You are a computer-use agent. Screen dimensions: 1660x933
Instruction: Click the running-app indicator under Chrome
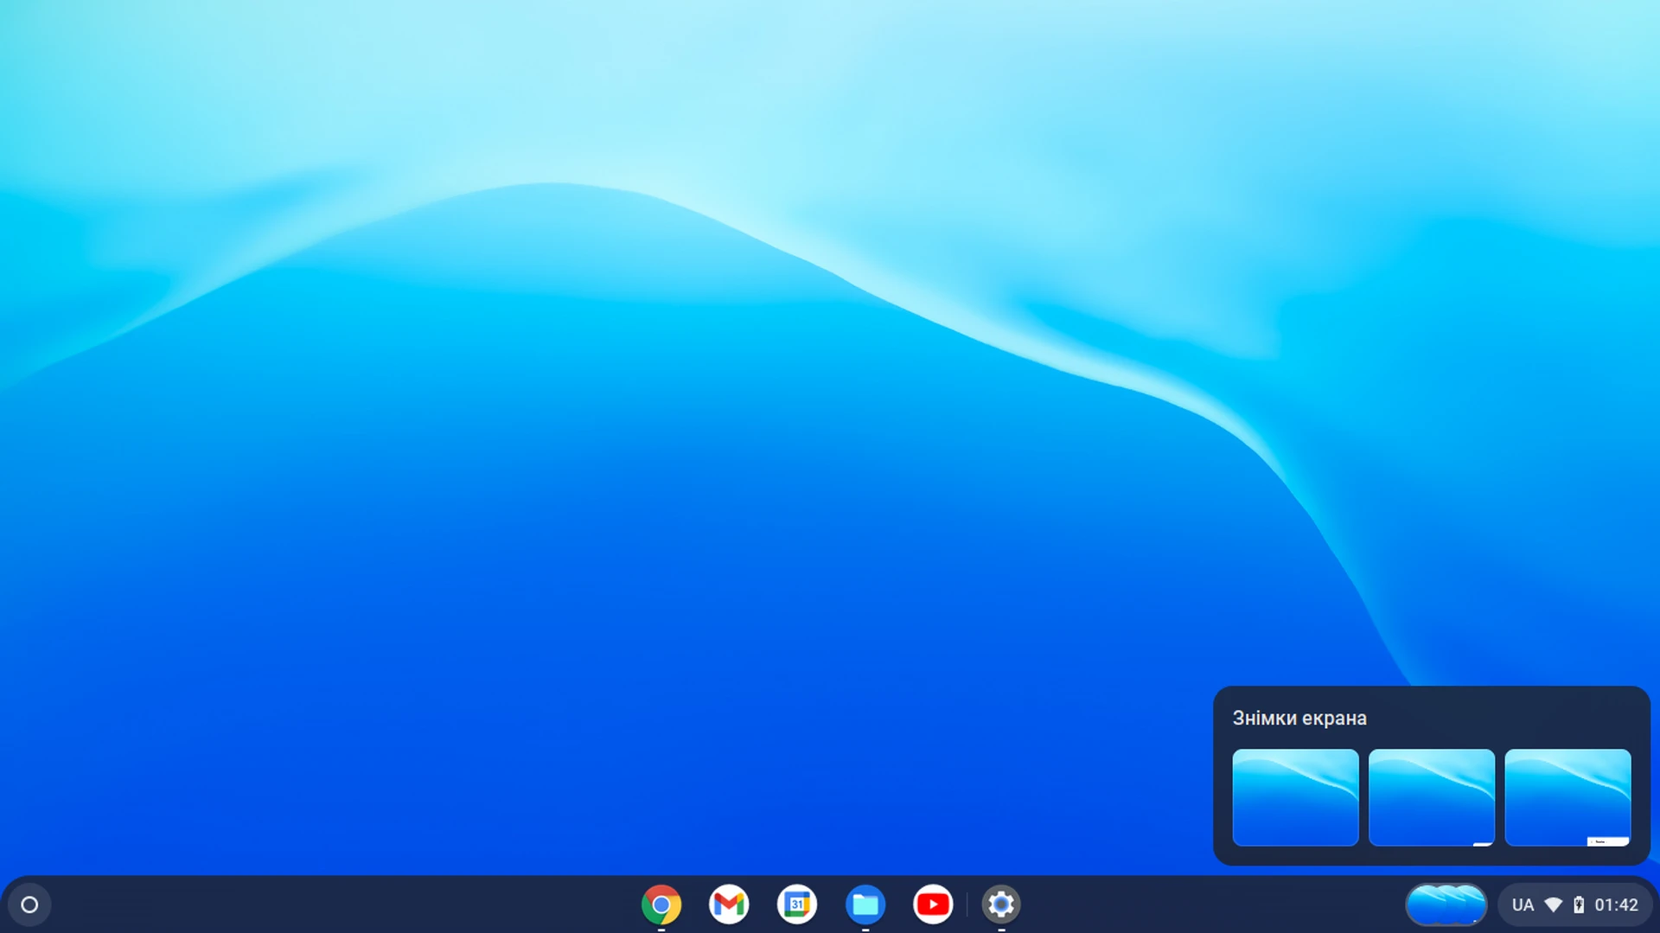tap(661, 928)
